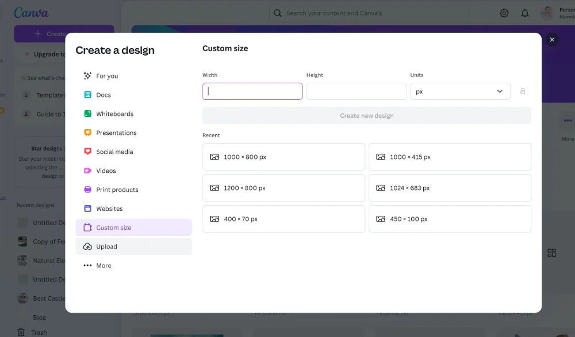Open the For you category

pos(133,76)
